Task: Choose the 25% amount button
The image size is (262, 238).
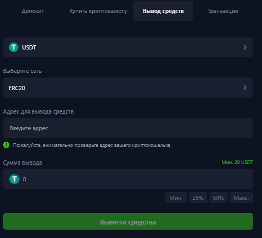Action: 198,198
